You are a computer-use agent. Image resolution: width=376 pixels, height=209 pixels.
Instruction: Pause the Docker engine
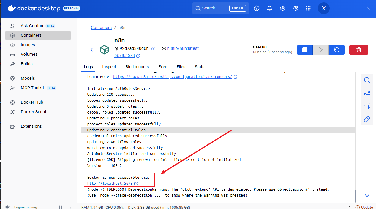tap(61, 207)
